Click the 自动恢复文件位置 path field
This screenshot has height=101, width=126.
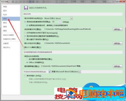point(78,29)
